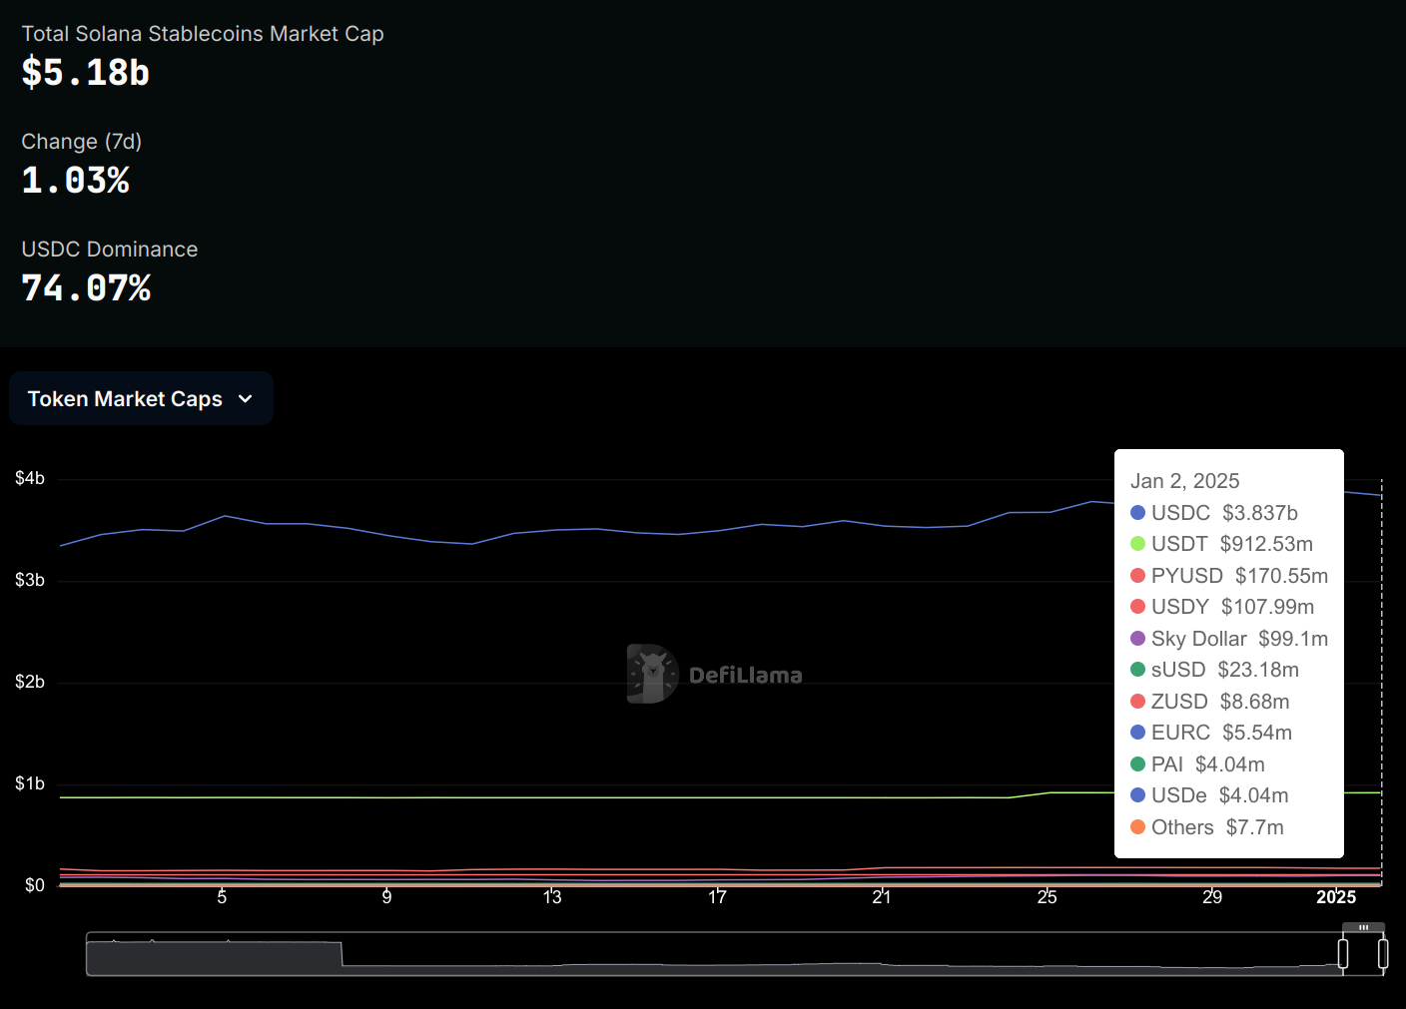
Task: Click the red ZUSD legend dot
Action: [x=1137, y=701]
